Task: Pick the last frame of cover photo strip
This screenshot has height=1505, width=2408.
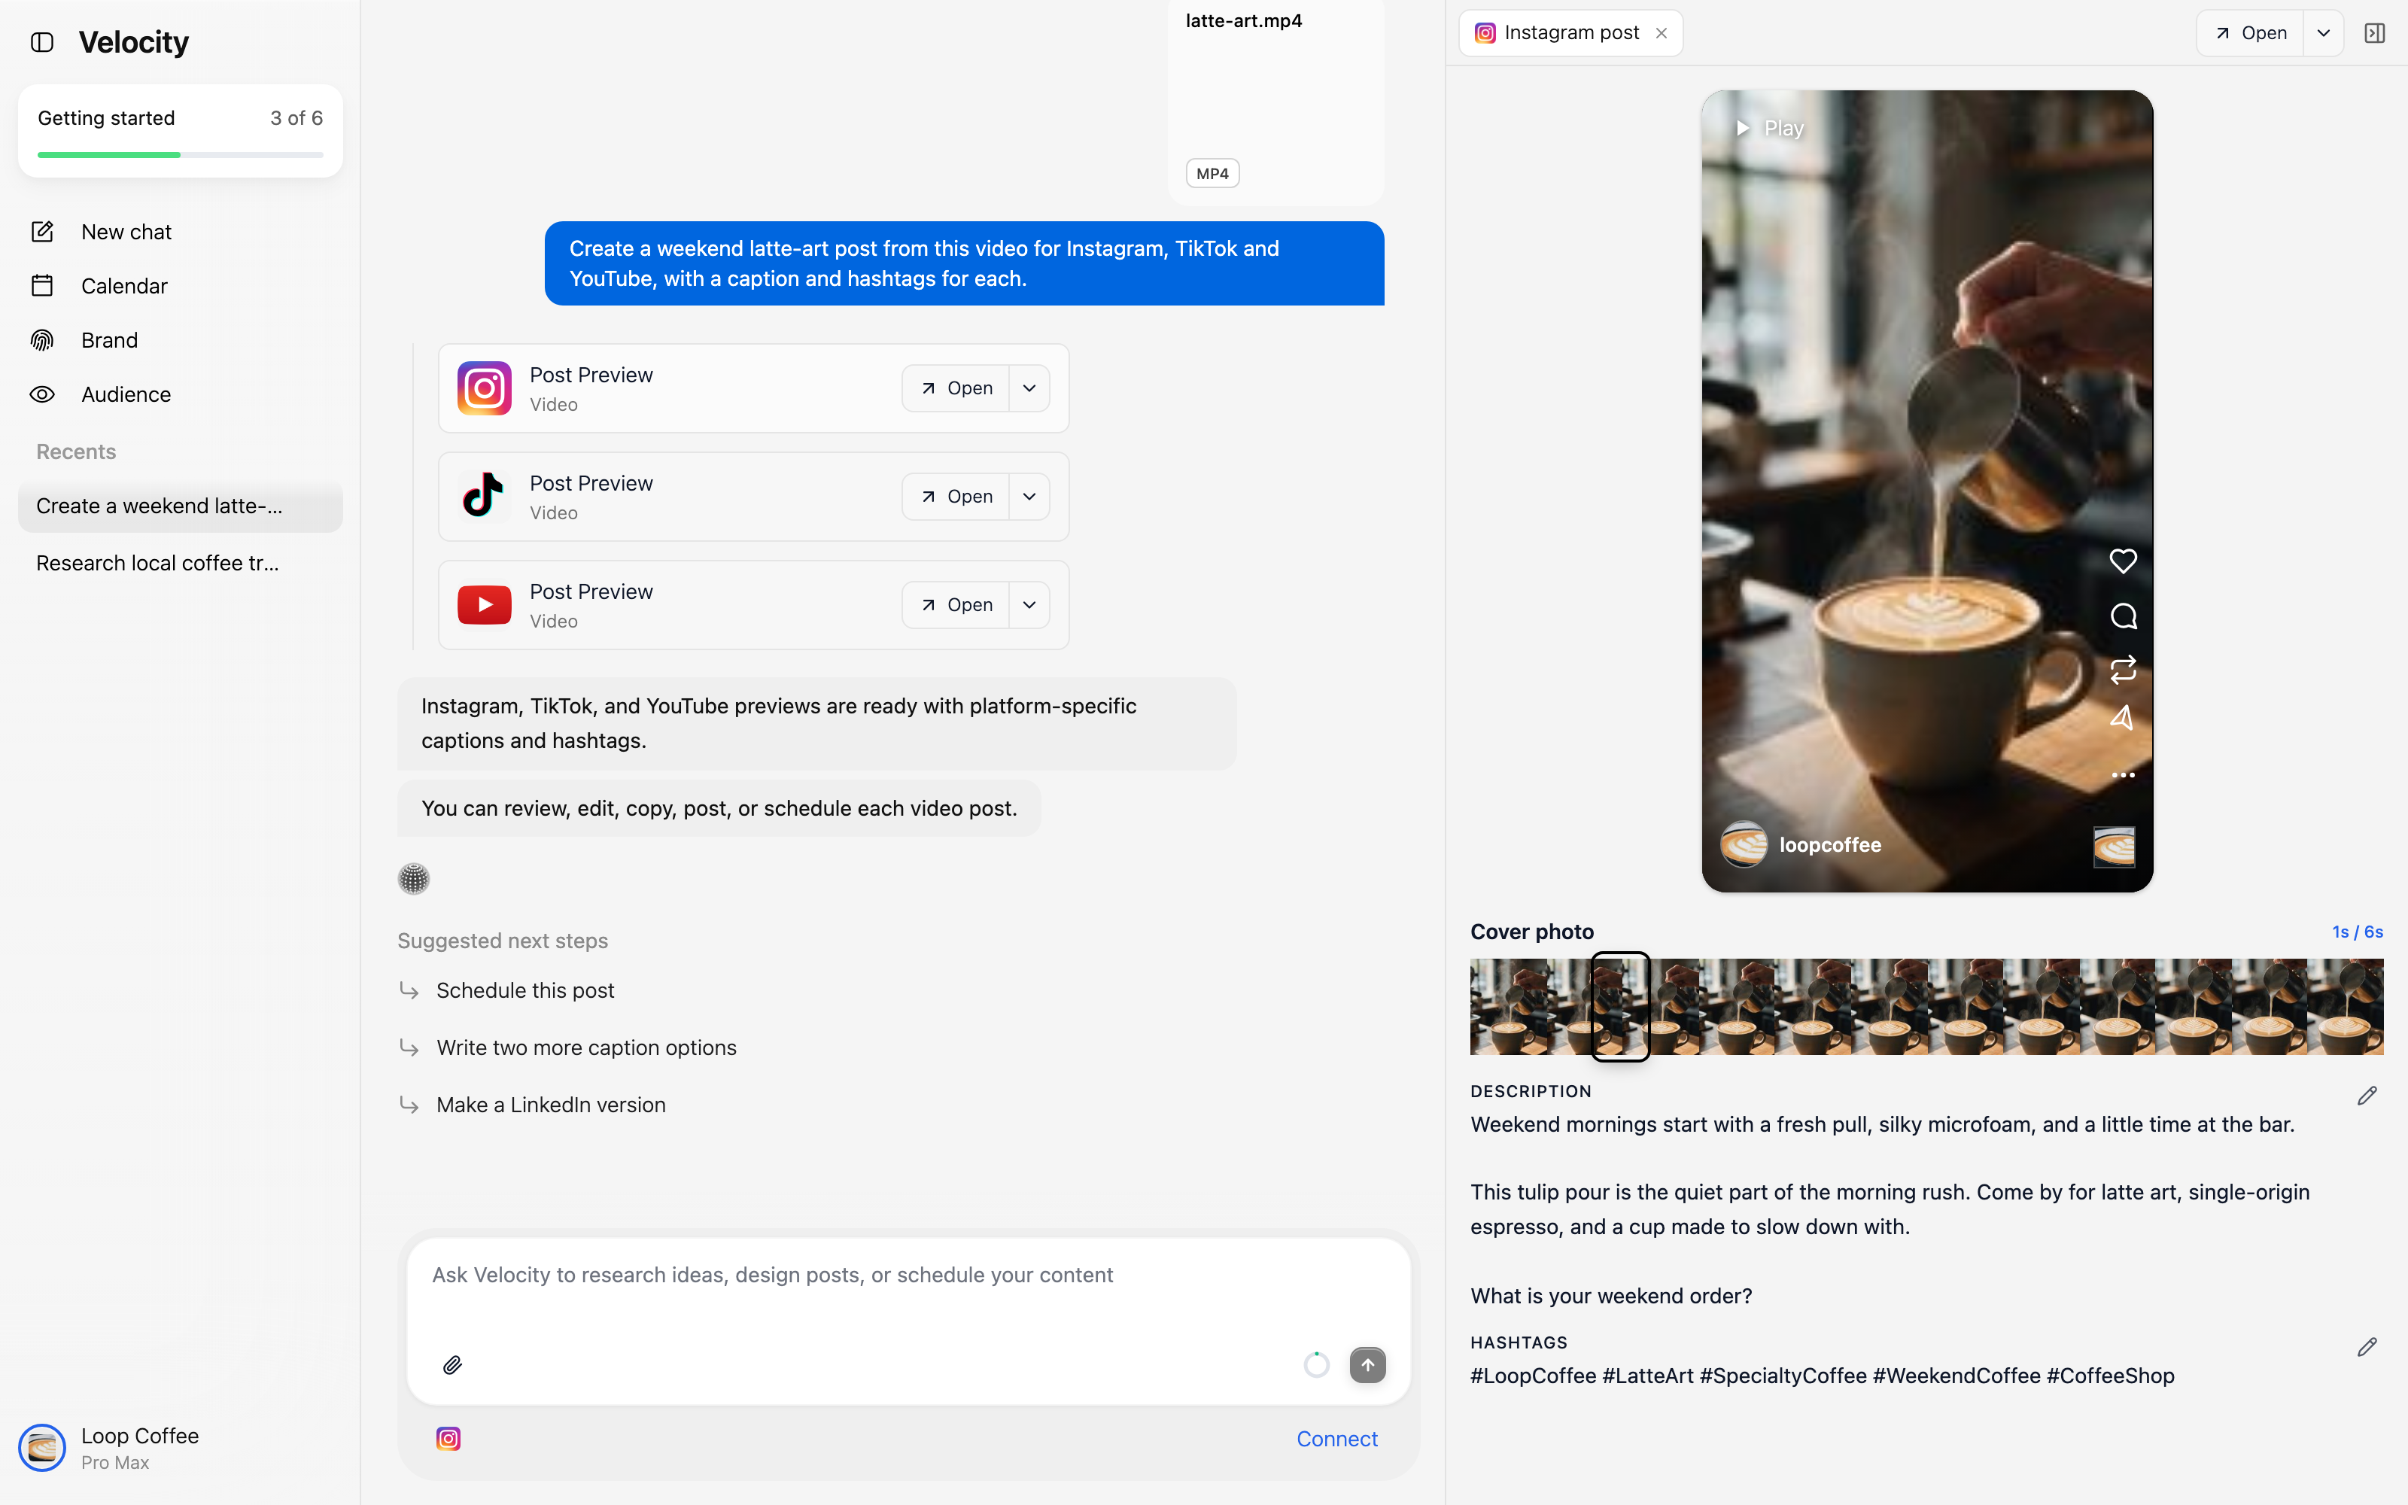Action: [x=2346, y=1006]
